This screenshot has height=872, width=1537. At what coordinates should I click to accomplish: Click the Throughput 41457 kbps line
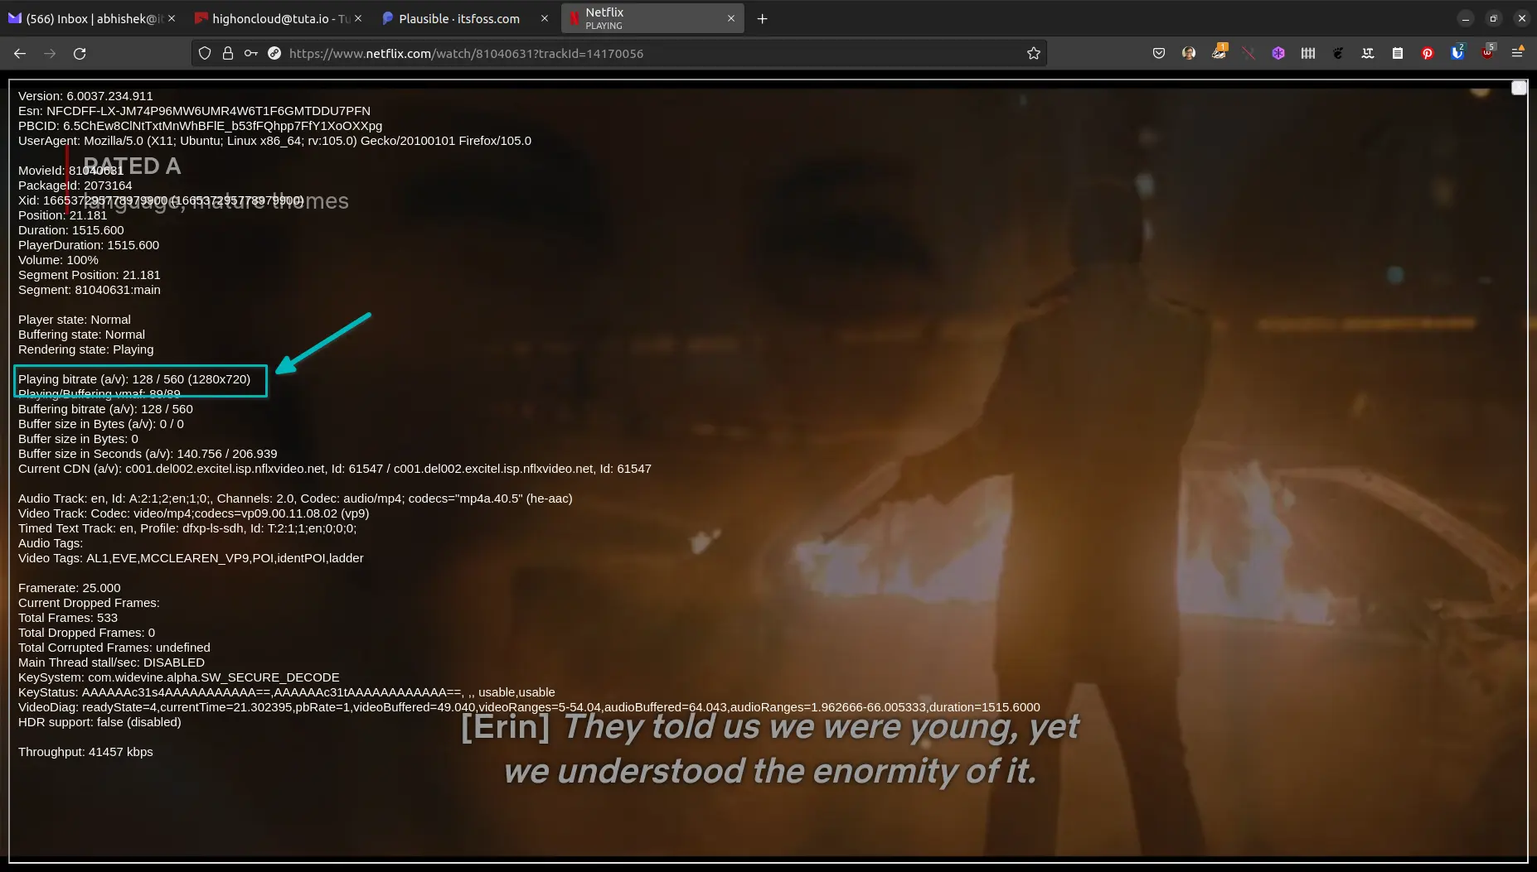(x=85, y=752)
